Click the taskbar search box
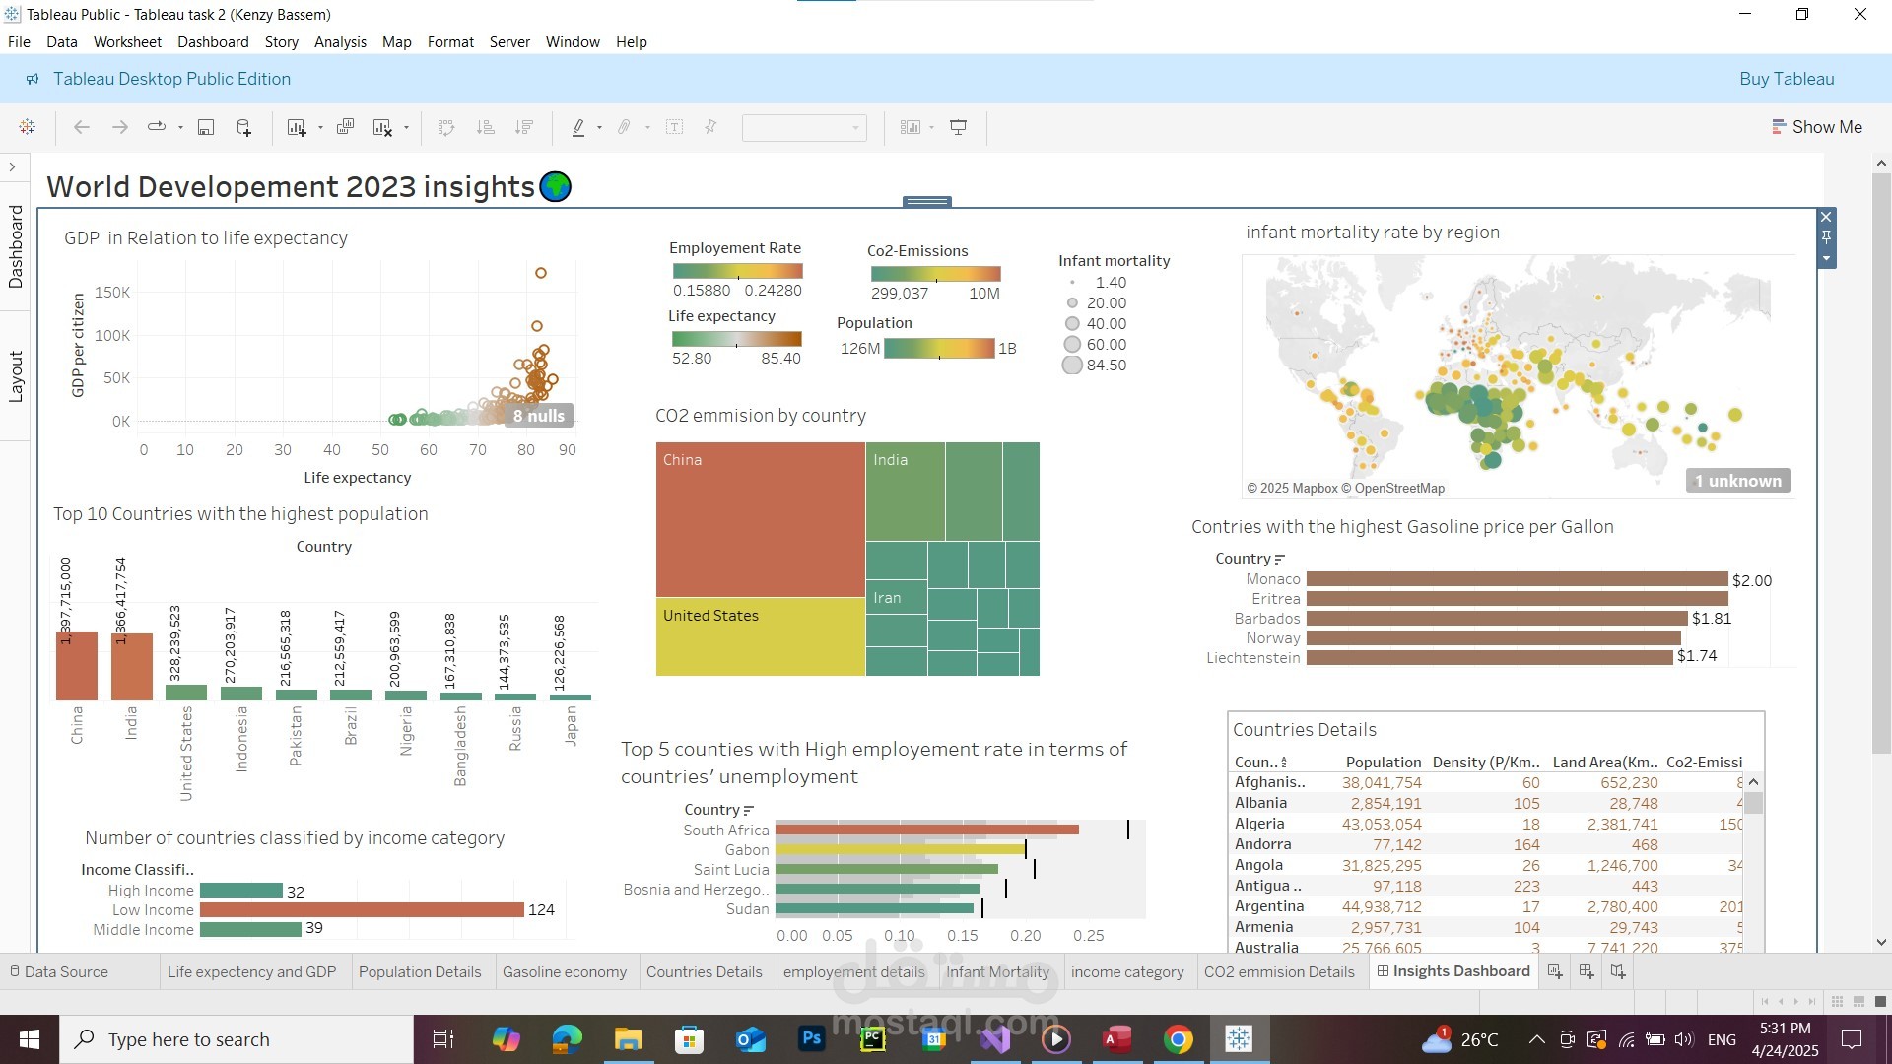This screenshot has width=1892, height=1064. tap(236, 1039)
